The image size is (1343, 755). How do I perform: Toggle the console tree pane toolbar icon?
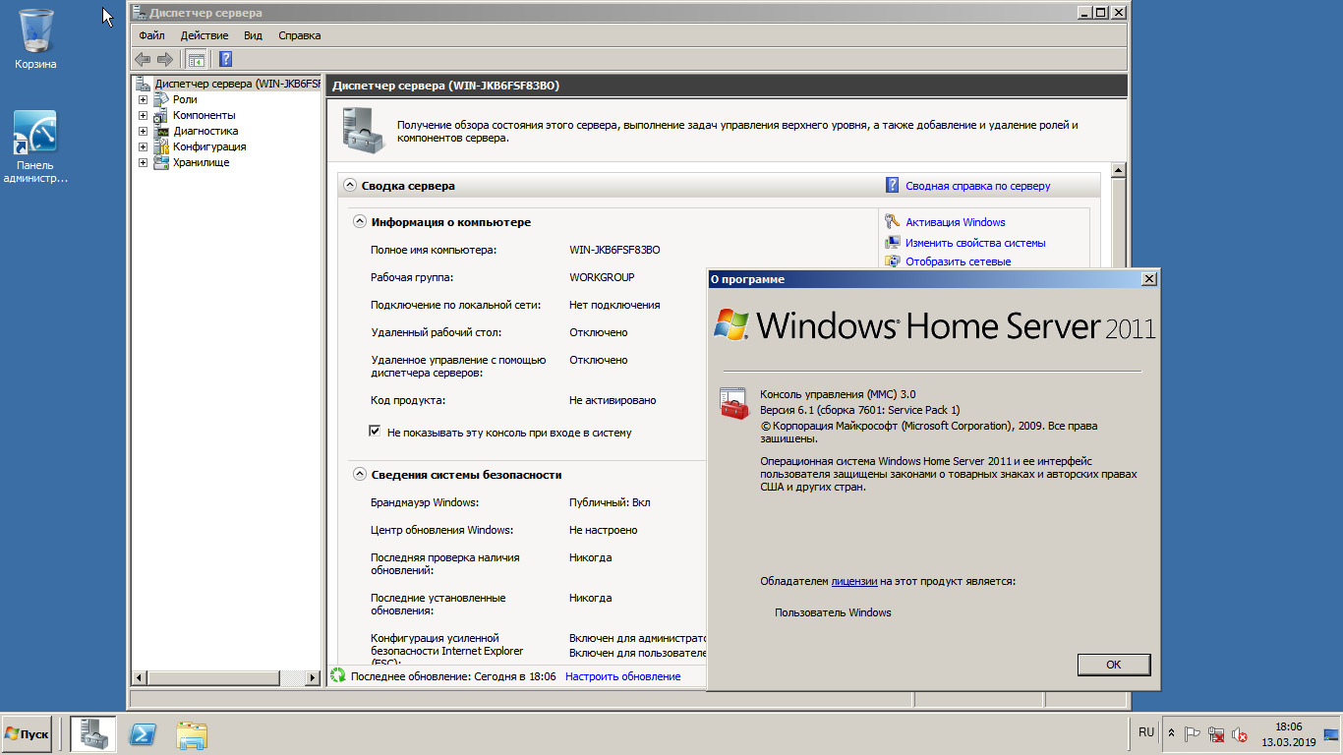[196, 59]
